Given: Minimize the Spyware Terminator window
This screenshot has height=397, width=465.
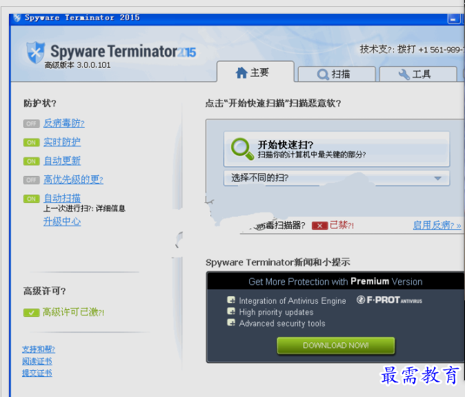Looking at the screenshot, I should tap(453, 19).
